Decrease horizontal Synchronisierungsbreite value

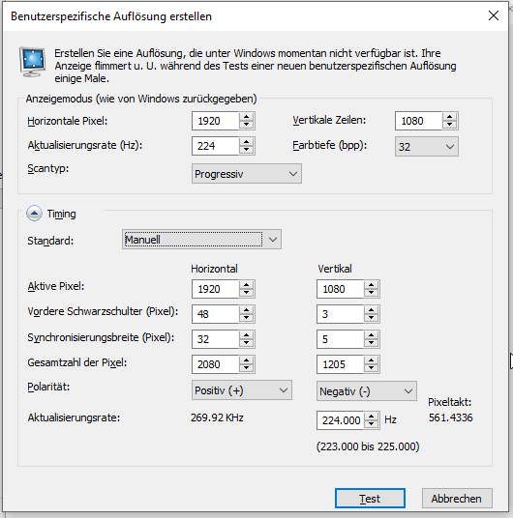tap(246, 343)
